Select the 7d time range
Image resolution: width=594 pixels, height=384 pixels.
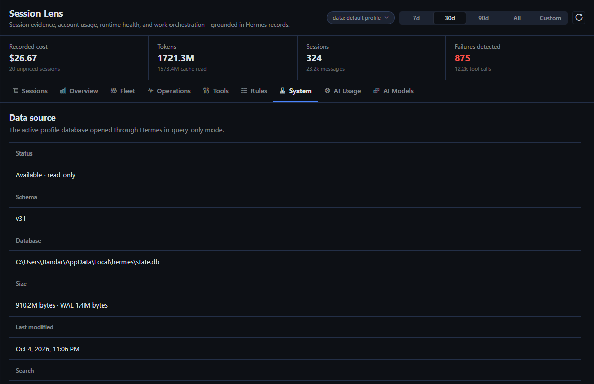click(416, 18)
